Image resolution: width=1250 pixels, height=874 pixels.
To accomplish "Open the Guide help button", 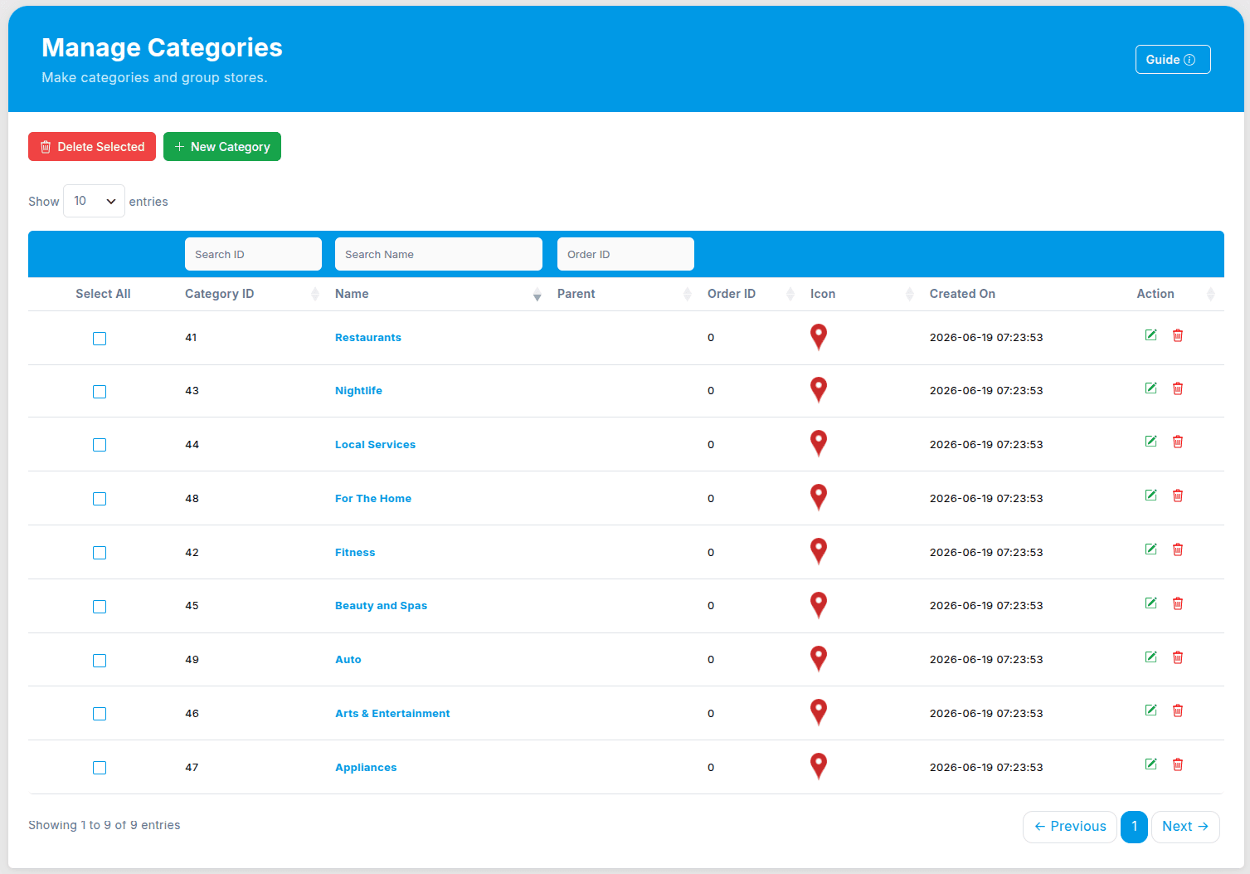I will [1173, 60].
